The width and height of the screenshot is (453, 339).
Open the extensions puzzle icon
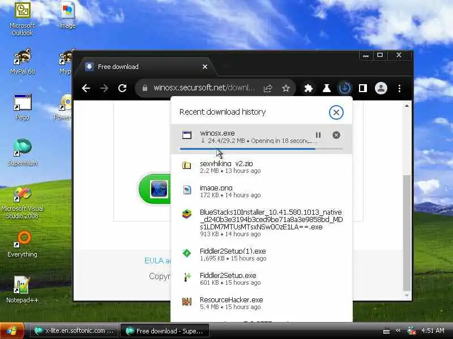(308, 88)
